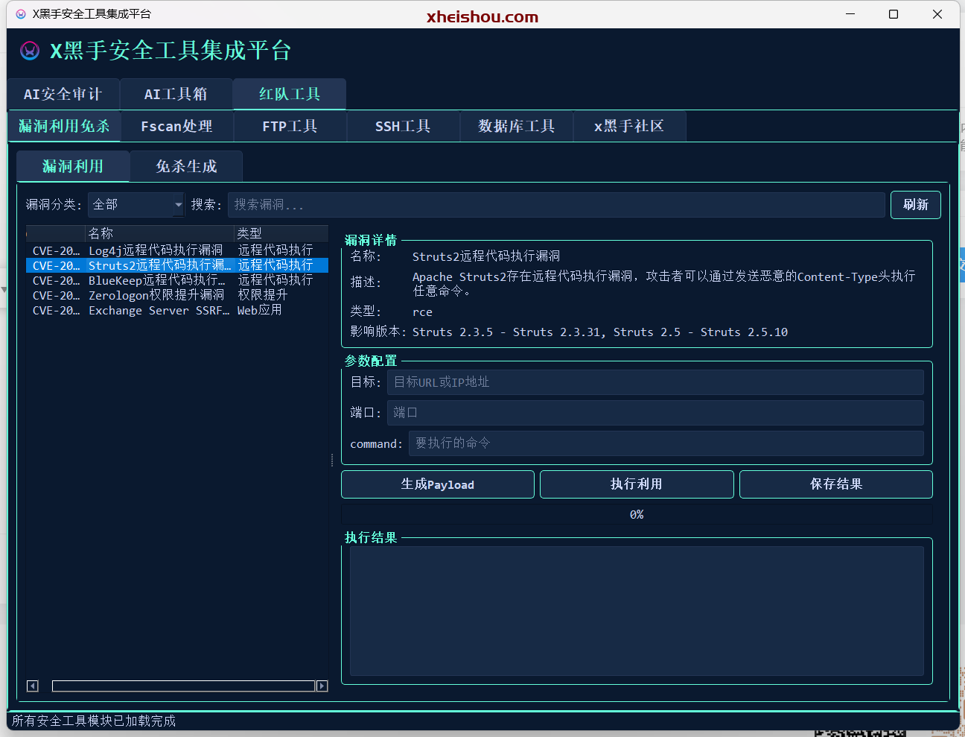
Task: Click the 保存结果 button
Action: pyautogui.click(x=835, y=484)
